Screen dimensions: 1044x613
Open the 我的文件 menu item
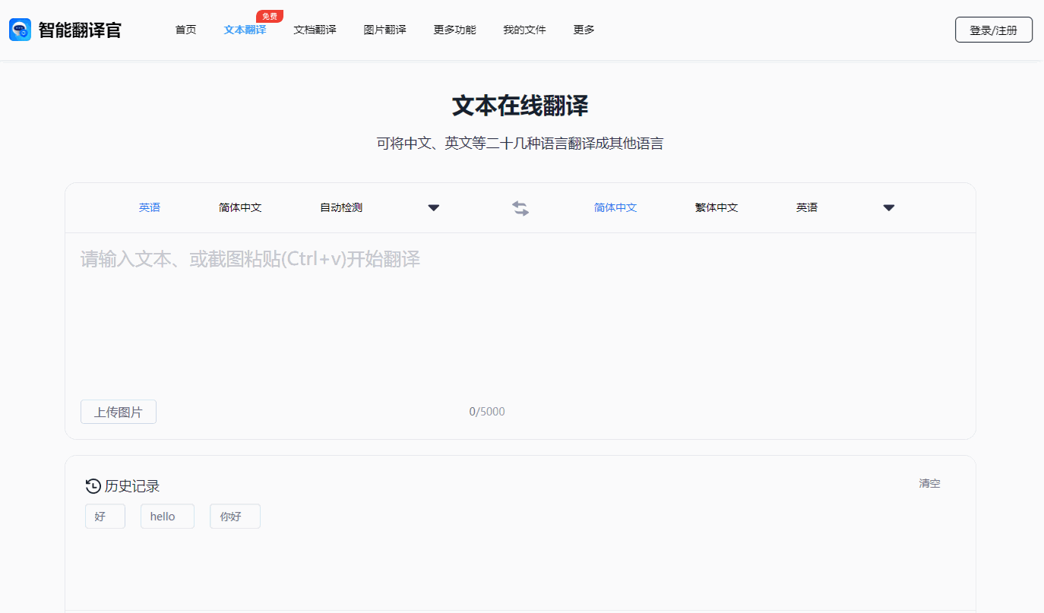click(524, 30)
